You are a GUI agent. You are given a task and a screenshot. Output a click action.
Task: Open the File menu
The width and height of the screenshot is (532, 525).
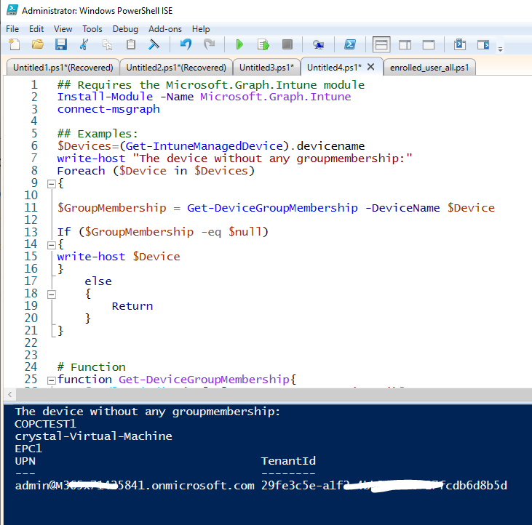point(12,29)
